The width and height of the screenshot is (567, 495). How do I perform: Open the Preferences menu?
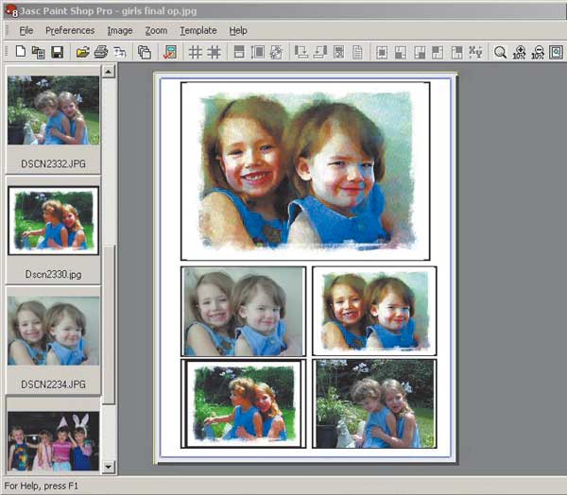pos(70,30)
